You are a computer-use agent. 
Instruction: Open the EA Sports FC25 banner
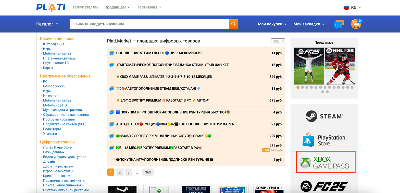tap(324, 186)
